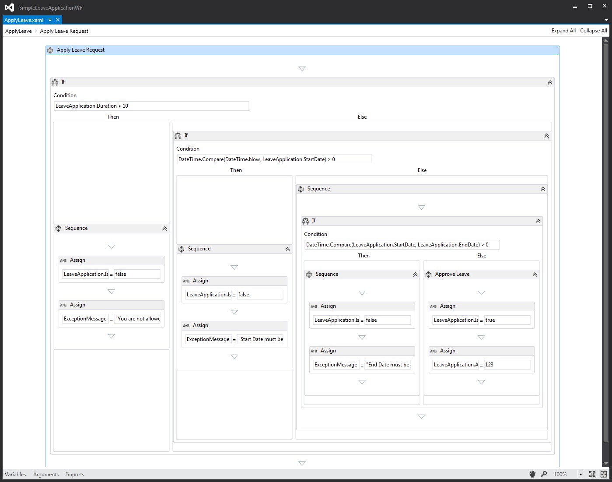Viewport: 612px width, 482px height.
Task: Select the Pan tool in the status bar
Action: click(532, 474)
